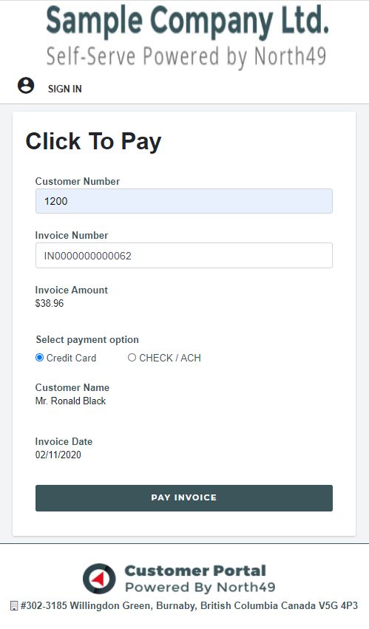Image resolution: width=369 pixels, height=629 pixels.
Task: Focus the Invoice Number input field
Action: (x=184, y=255)
